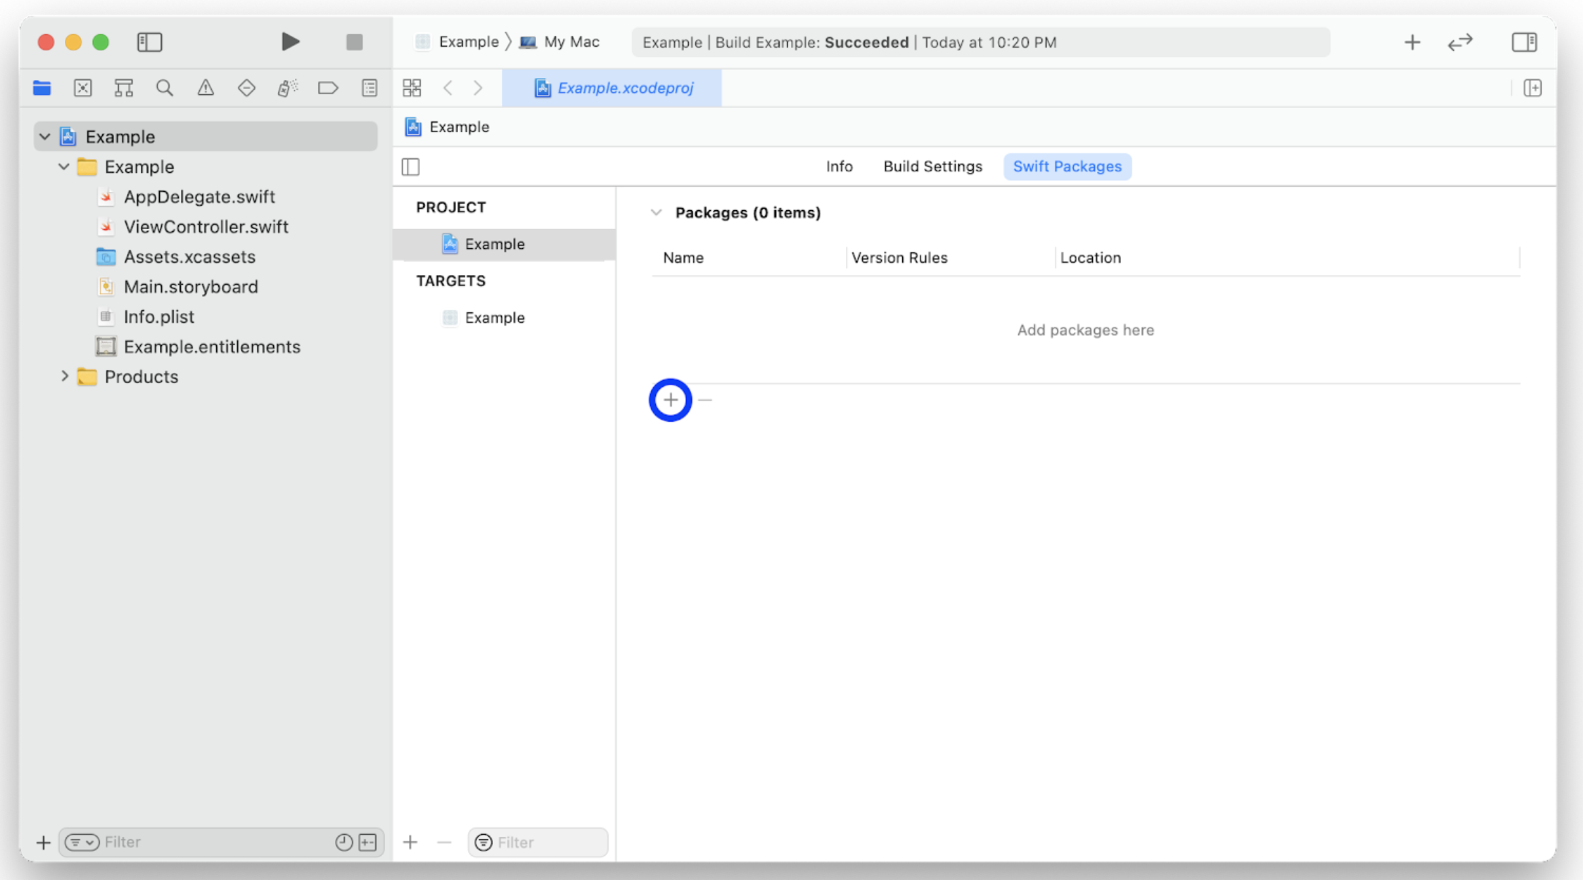This screenshot has width=1583, height=880.
Task: Go back in editor history
Action: (448, 88)
